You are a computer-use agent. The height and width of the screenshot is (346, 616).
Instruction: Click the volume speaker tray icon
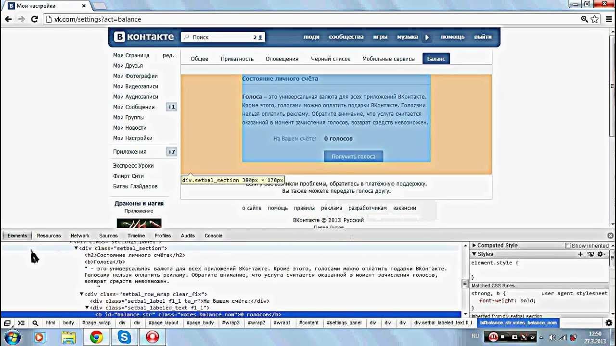[552, 337]
